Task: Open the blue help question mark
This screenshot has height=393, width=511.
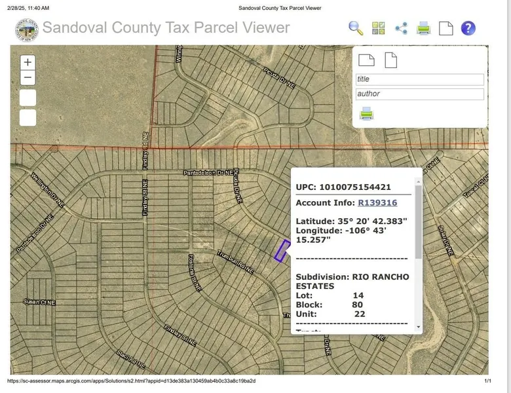Action: tap(468, 28)
